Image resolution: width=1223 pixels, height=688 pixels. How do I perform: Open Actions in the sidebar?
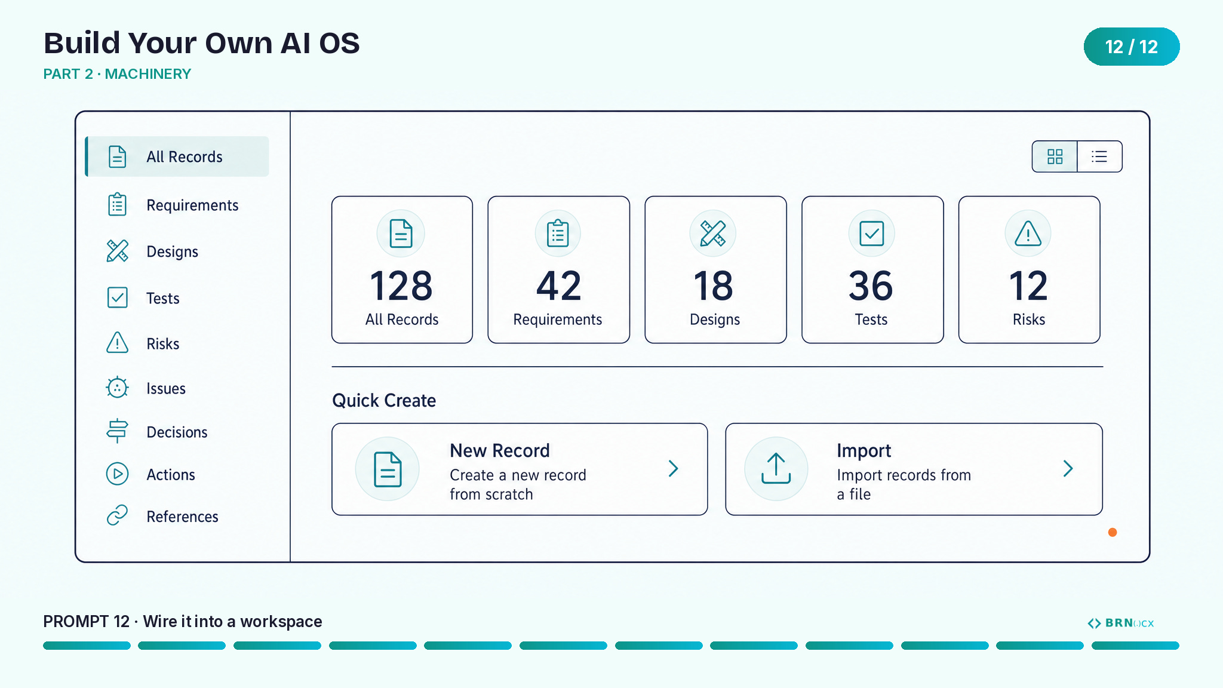(177, 474)
